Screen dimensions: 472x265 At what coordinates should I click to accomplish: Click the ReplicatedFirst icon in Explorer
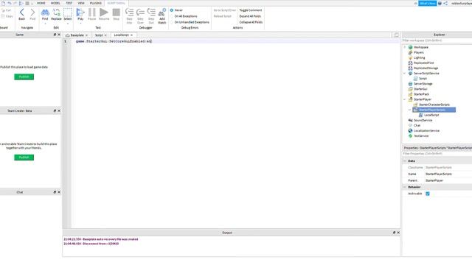(410, 63)
